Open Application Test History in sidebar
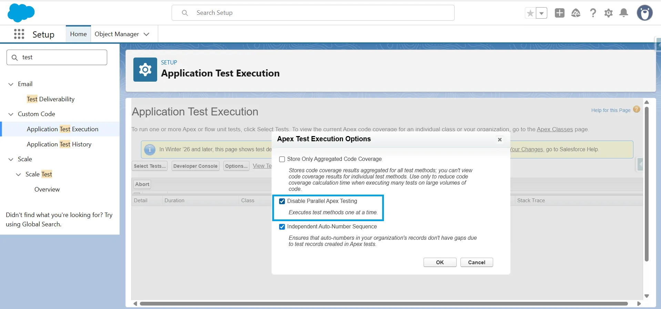This screenshot has height=309, width=661. pyautogui.click(x=59, y=144)
